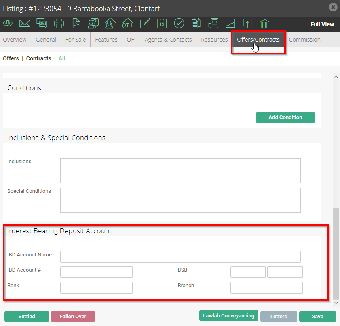Click the eye preview icon in toolbar

coord(8,23)
